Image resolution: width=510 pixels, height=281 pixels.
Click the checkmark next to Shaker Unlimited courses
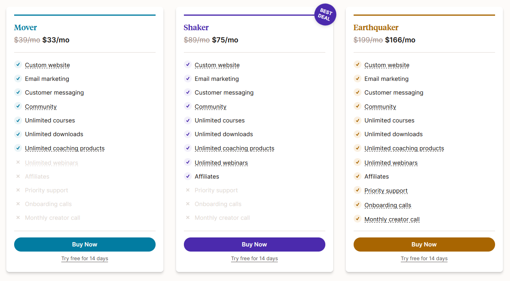click(x=187, y=120)
